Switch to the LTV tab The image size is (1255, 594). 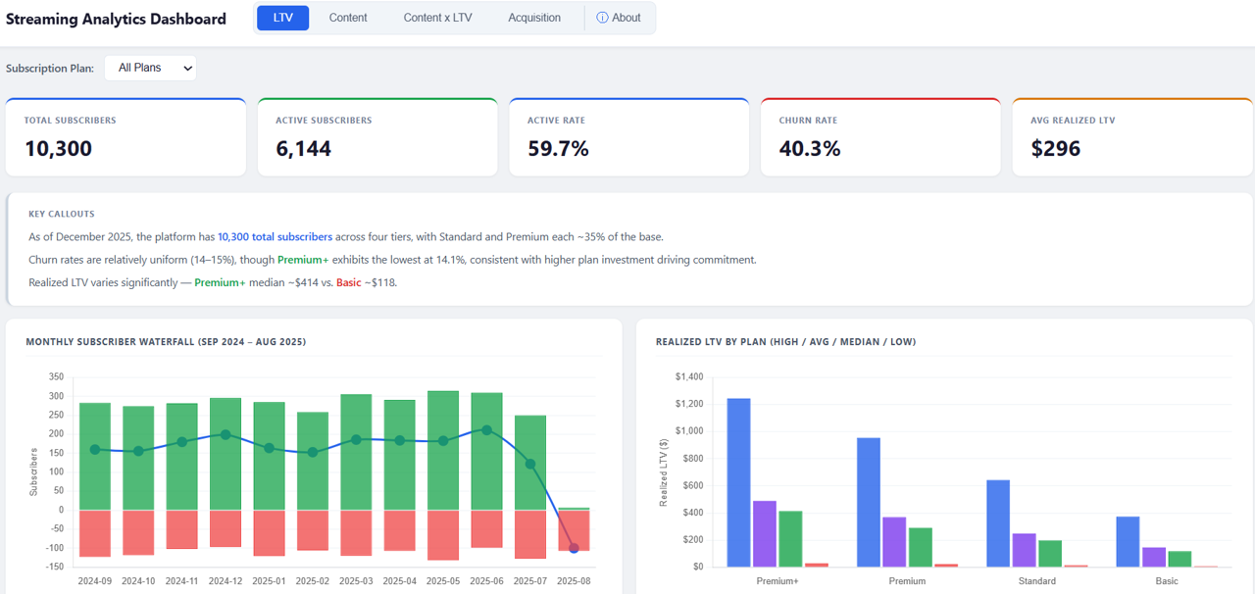pyautogui.click(x=282, y=18)
